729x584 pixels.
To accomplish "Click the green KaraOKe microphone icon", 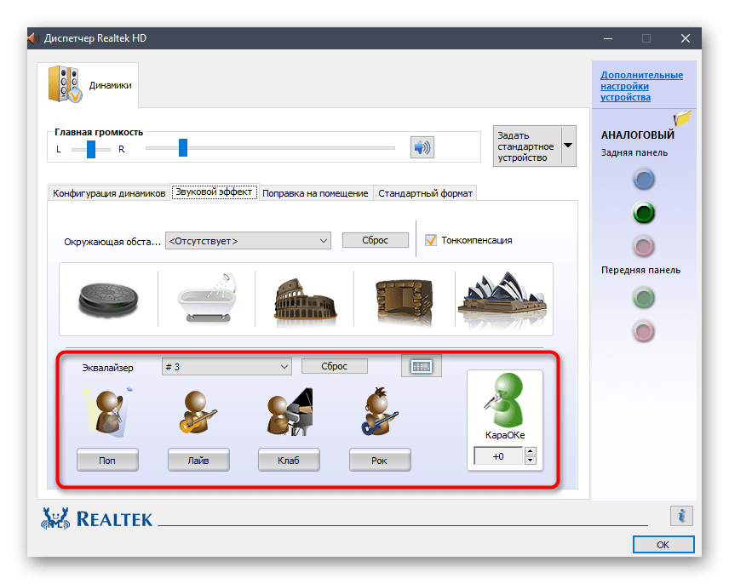I will (x=504, y=402).
